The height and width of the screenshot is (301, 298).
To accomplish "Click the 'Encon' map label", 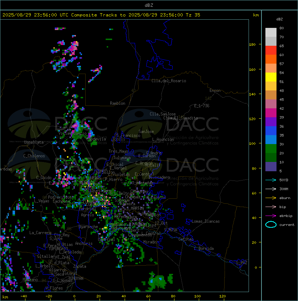I will click(215, 90).
